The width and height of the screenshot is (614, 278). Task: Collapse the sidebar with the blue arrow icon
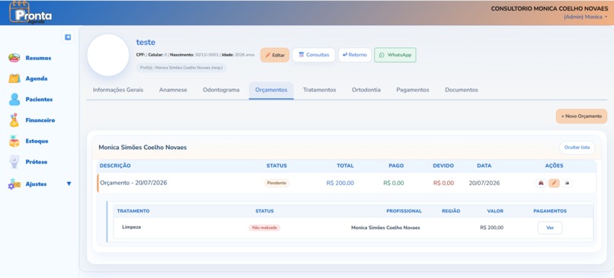[x=68, y=37]
